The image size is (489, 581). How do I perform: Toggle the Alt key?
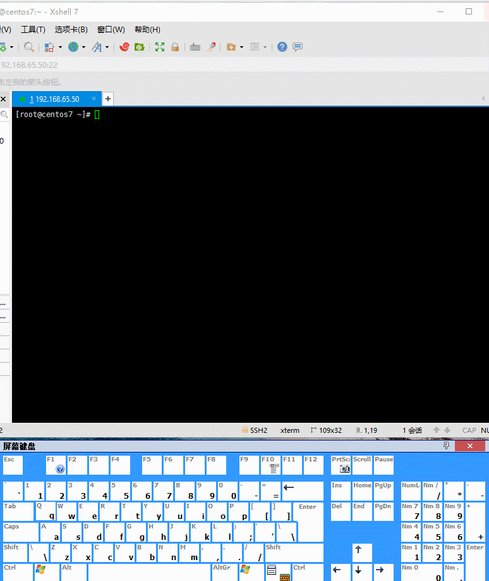[x=74, y=572]
